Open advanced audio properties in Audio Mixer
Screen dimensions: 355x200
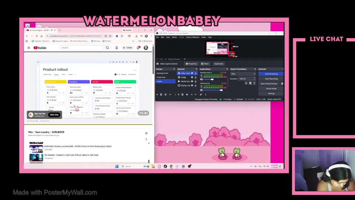[x=201, y=94]
